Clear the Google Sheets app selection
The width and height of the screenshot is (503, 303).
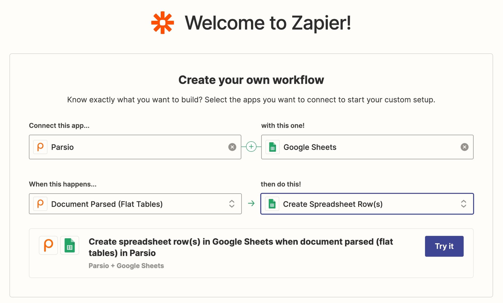[x=464, y=147]
